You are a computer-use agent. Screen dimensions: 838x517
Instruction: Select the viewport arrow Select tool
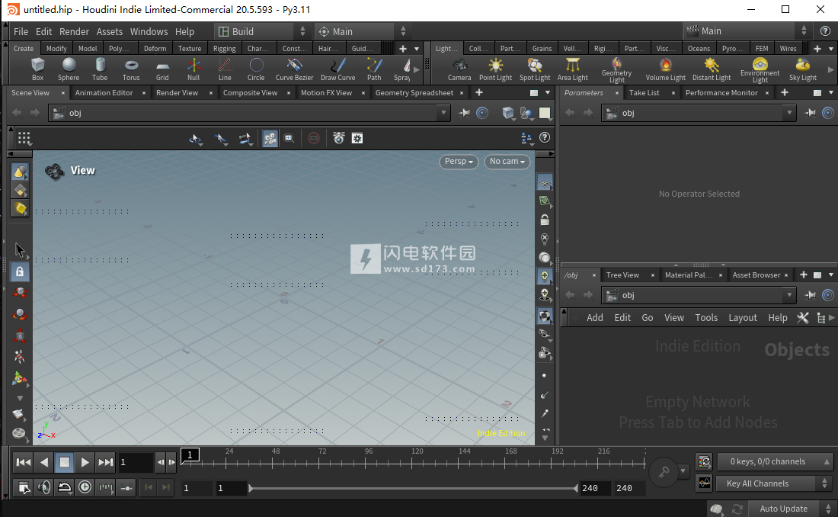[20, 250]
